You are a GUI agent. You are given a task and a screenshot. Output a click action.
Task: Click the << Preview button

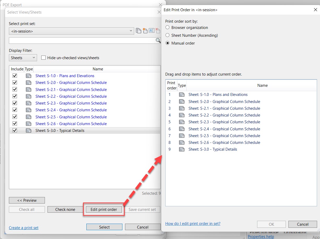pyautogui.click(x=27, y=200)
